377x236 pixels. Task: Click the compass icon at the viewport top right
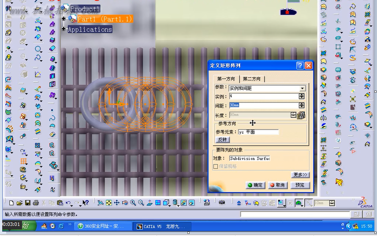(288, 11)
